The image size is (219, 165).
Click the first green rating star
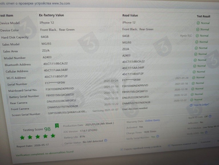pos(22,138)
